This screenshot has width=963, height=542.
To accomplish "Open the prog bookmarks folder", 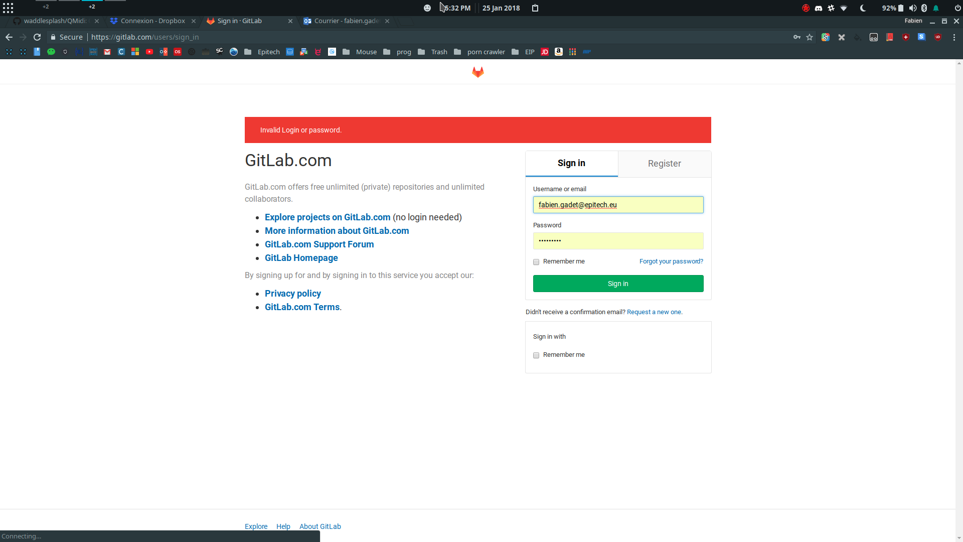I will tap(397, 52).
